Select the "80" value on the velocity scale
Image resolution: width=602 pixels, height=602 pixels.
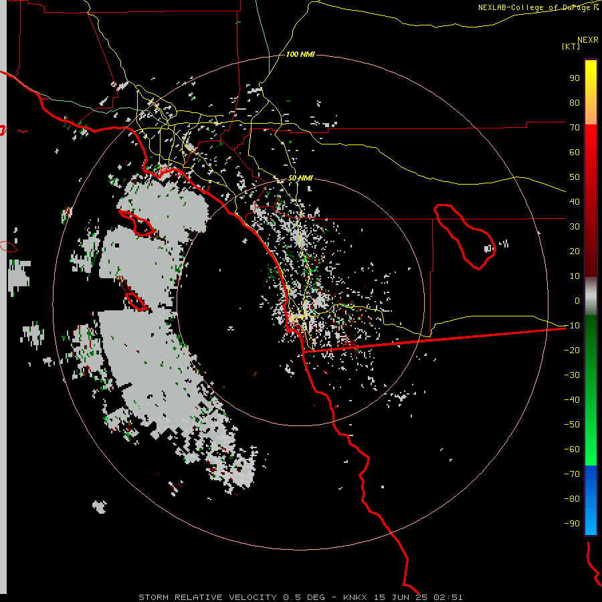point(575,103)
